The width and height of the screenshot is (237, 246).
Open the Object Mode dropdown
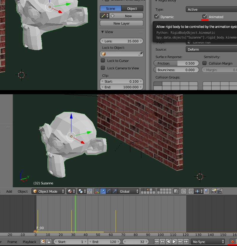click(x=48, y=191)
